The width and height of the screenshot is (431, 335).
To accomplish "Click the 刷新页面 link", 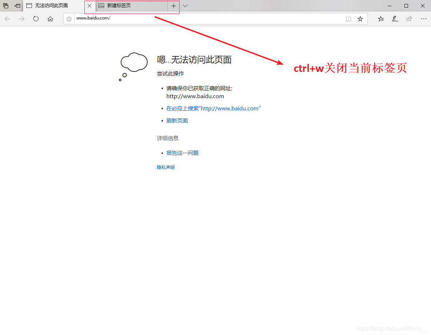I will tap(177, 120).
